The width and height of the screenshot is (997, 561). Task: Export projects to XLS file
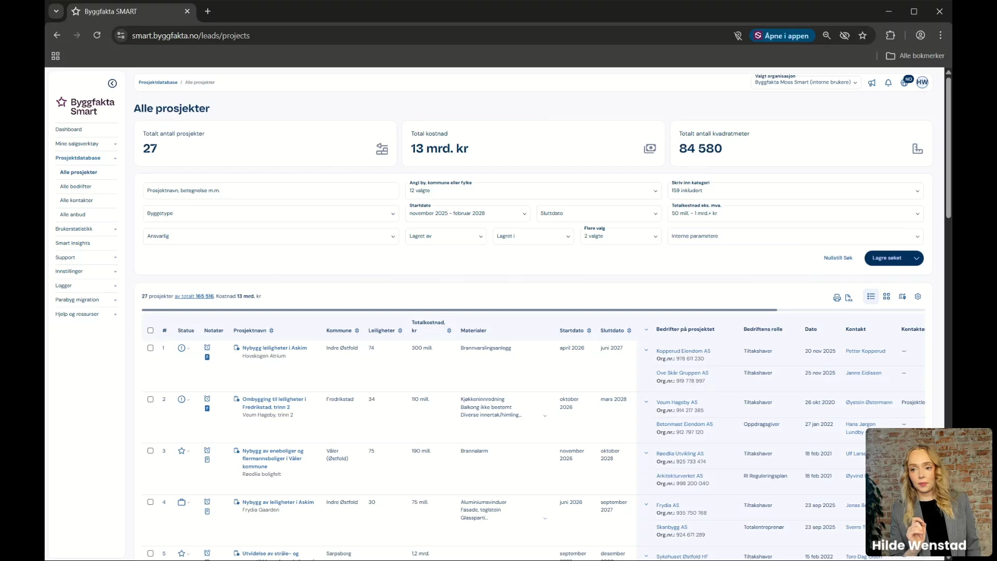click(x=849, y=298)
